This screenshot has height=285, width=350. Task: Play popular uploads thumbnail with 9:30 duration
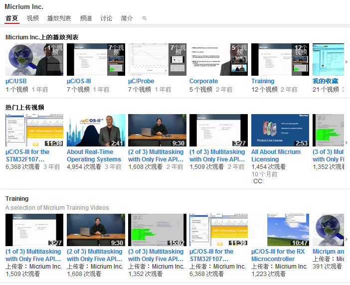pyautogui.click(x=157, y=130)
